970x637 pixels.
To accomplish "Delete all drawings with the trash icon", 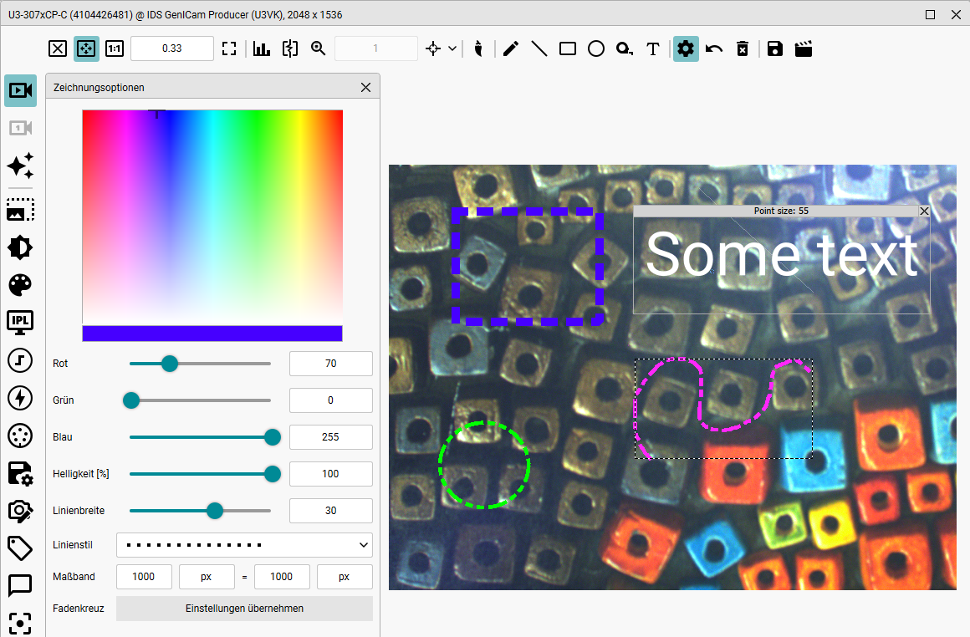I will point(743,48).
